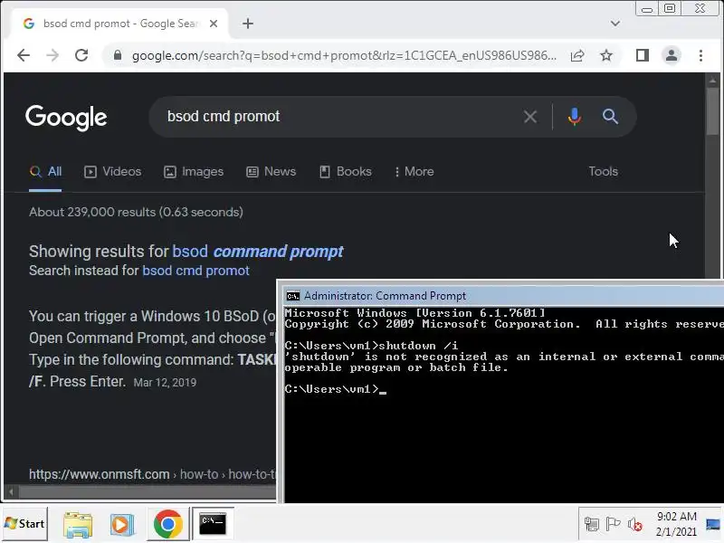Close the 'bsod cmd promot' tab
Screen dimensions: 724x543
coord(214,24)
